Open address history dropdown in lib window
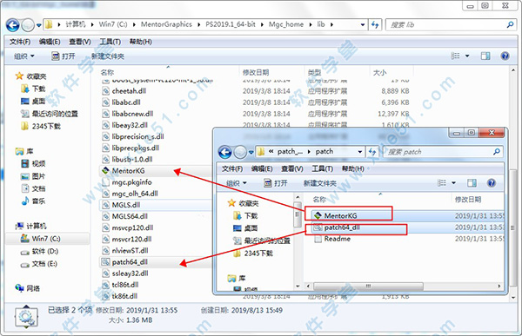The image size is (522, 336). pyautogui.click(x=363, y=25)
